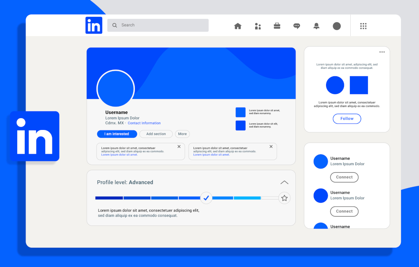Open the link in the right notice card

coord(211,155)
